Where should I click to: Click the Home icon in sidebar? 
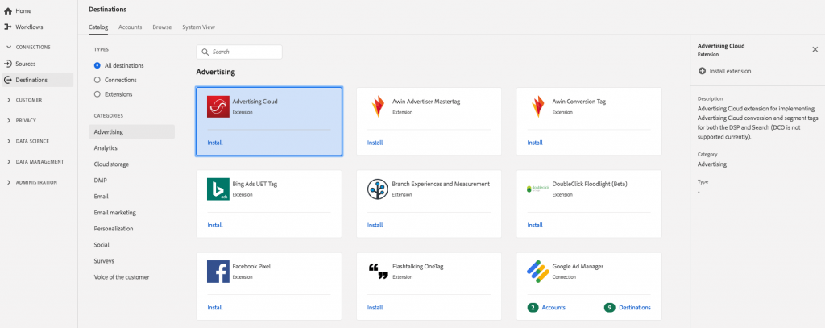click(8, 10)
